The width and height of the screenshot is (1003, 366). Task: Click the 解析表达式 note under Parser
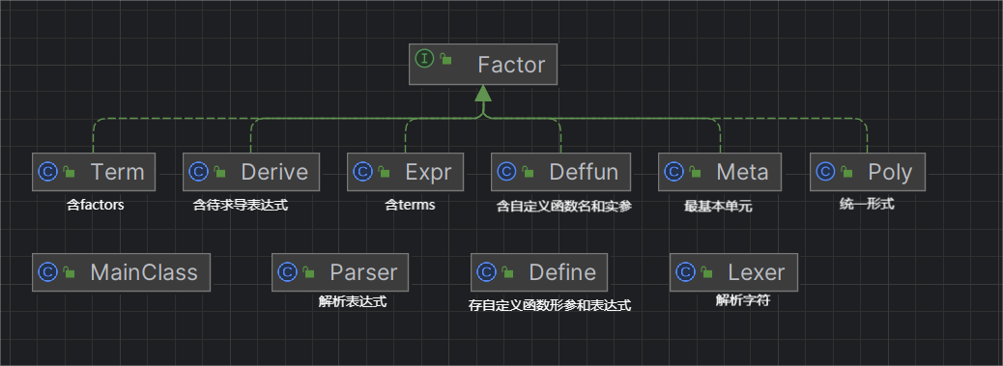tap(353, 301)
